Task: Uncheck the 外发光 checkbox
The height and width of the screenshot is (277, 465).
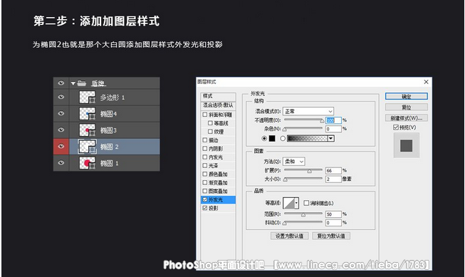Action: [x=205, y=199]
